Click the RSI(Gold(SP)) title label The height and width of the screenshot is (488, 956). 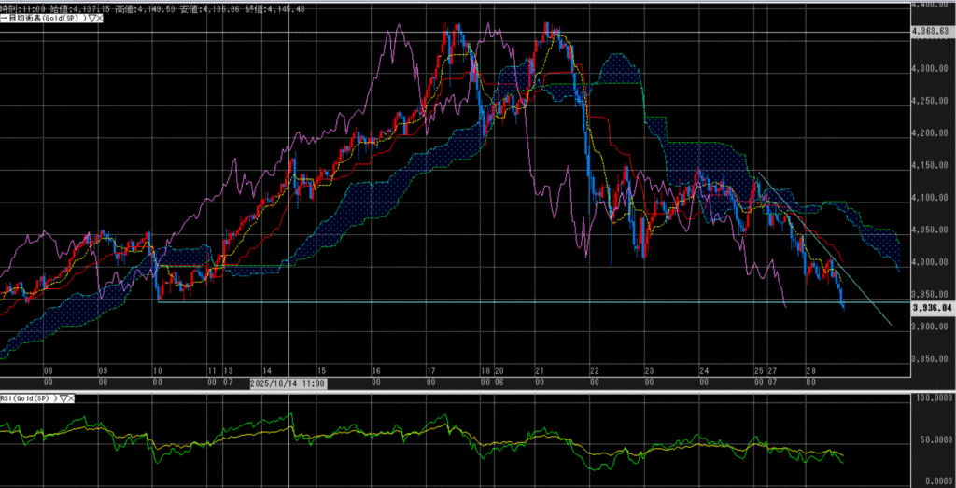[28, 397]
